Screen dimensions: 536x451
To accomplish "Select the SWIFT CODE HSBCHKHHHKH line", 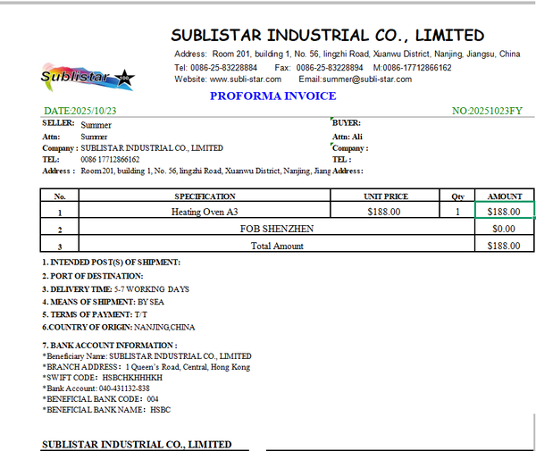I will coord(102,378).
